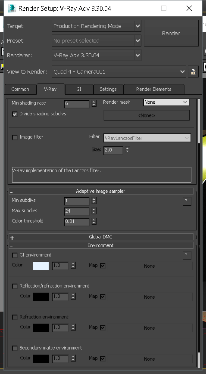
Task: Toggle Divide shading subdivs checkbox
Action: tap(15, 114)
